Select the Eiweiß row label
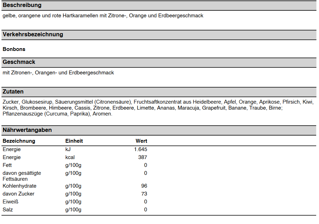Viewport: 319px width, 224px height. tap(10, 202)
